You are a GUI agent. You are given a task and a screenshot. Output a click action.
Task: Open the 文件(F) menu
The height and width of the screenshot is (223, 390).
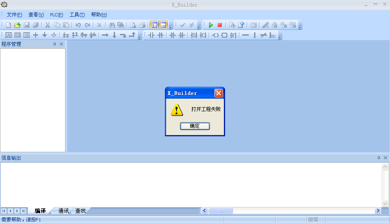14,15
